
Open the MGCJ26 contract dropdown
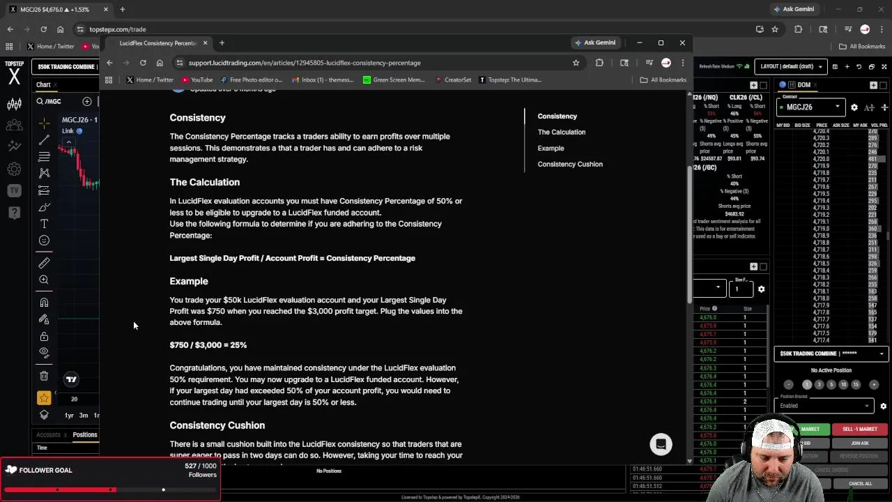click(x=810, y=107)
